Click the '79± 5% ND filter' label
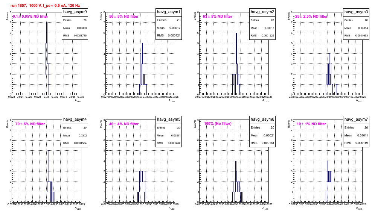This screenshot has width=375, height=215. 30,124
